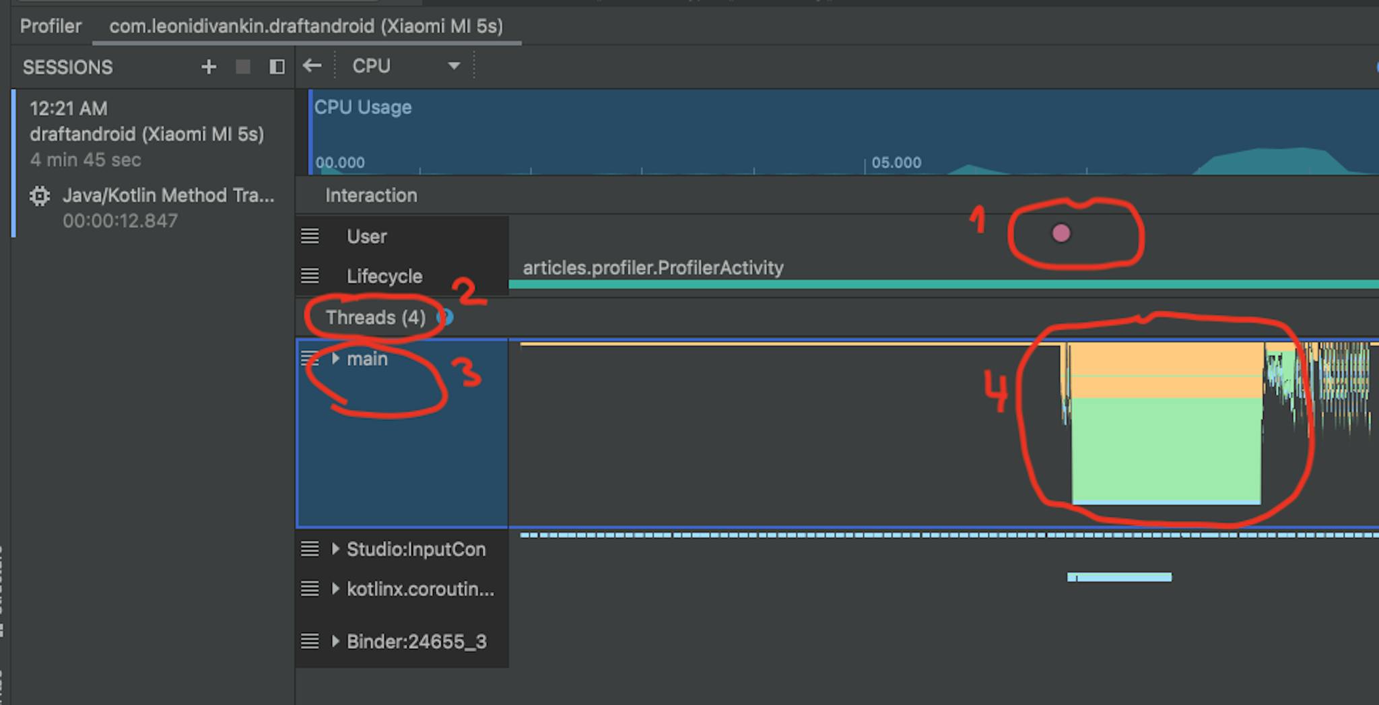Click the collapse Sessions panel icon
The width and height of the screenshot is (1379, 705).
tap(276, 67)
